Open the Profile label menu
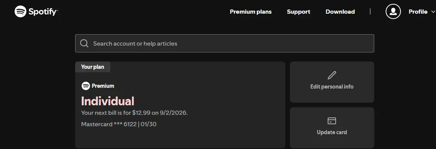 [418, 12]
